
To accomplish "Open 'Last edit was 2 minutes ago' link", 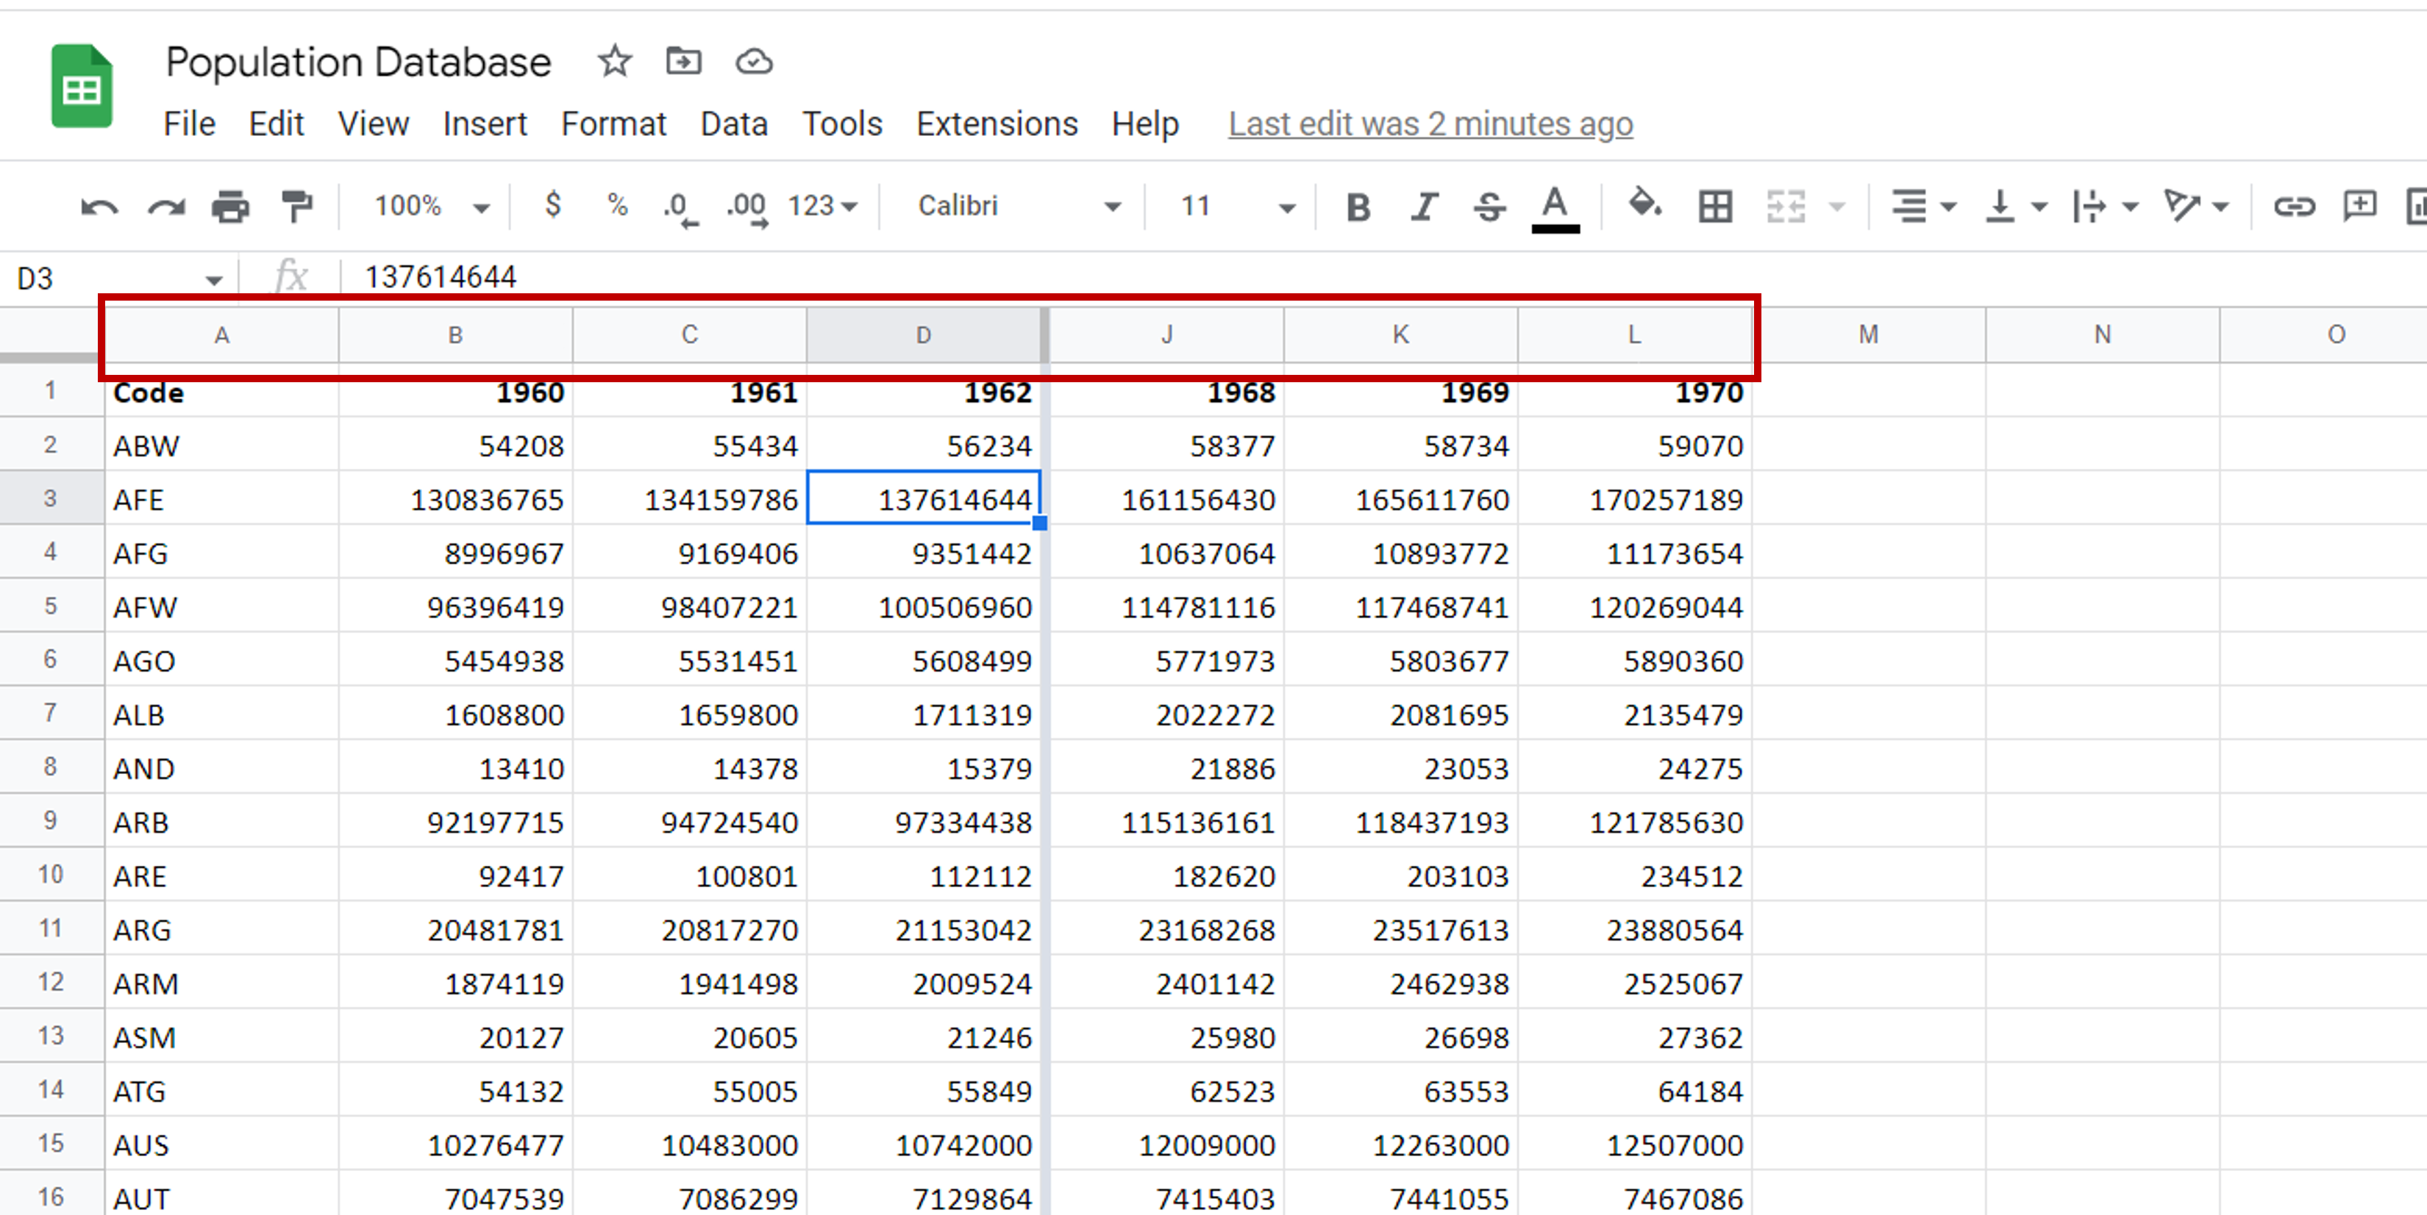I will (x=1430, y=123).
